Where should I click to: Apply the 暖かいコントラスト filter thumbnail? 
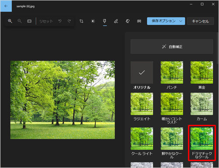[x=172, y=104]
